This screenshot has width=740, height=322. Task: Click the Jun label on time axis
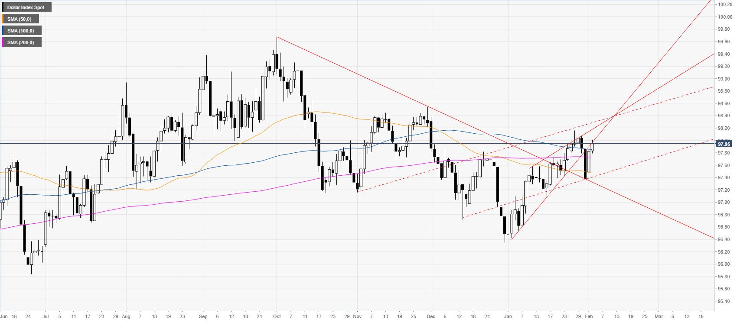tap(3, 316)
